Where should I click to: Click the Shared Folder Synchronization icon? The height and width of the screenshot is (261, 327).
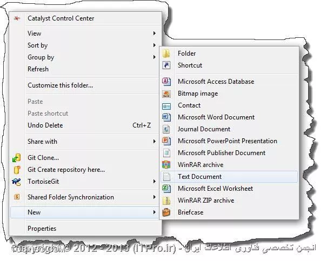click(17, 197)
